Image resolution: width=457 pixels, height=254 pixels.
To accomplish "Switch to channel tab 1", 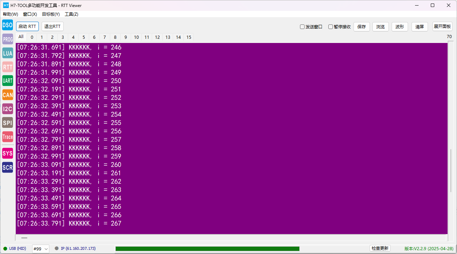I will pyautogui.click(x=42, y=37).
